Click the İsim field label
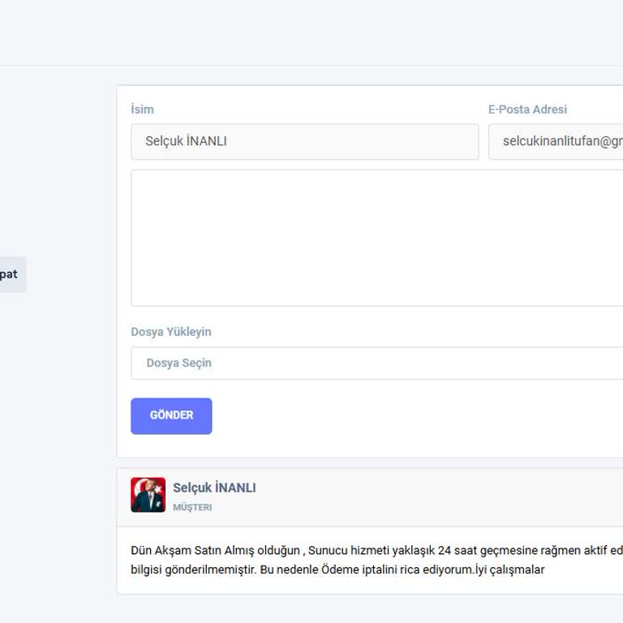Screen dimensions: 623x623 pos(142,110)
